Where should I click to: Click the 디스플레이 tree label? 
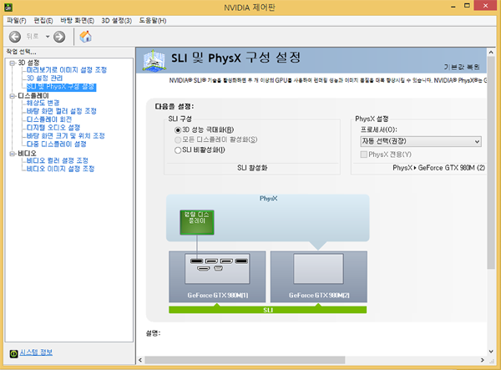33,96
